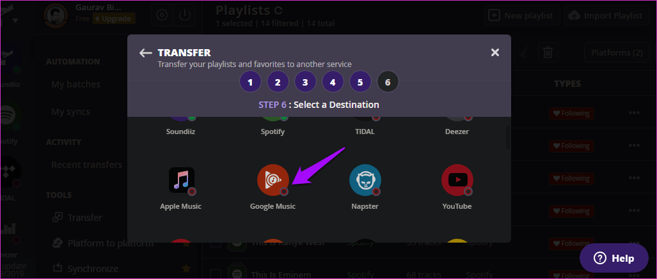
Task: Close the Transfer dialog
Action: (x=495, y=52)
